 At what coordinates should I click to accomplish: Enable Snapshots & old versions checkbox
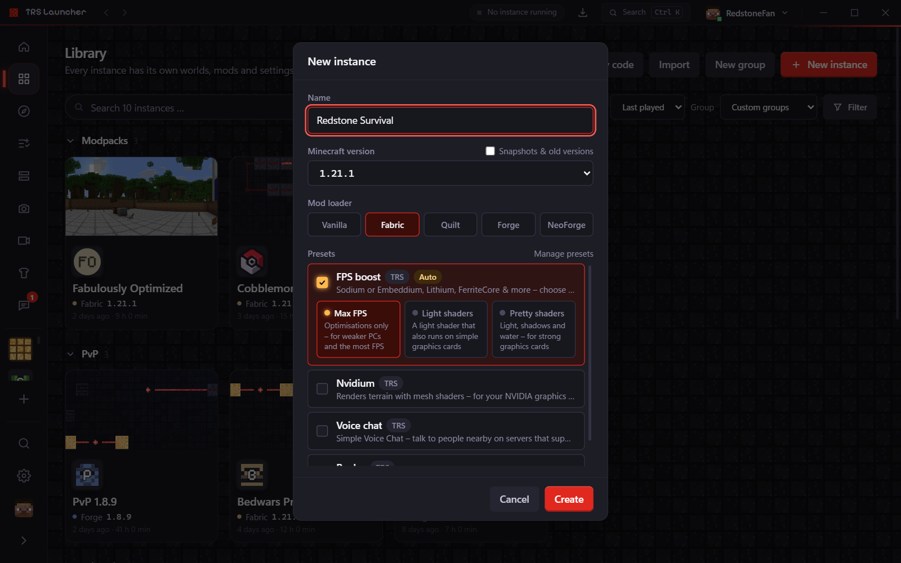point(490,151)
